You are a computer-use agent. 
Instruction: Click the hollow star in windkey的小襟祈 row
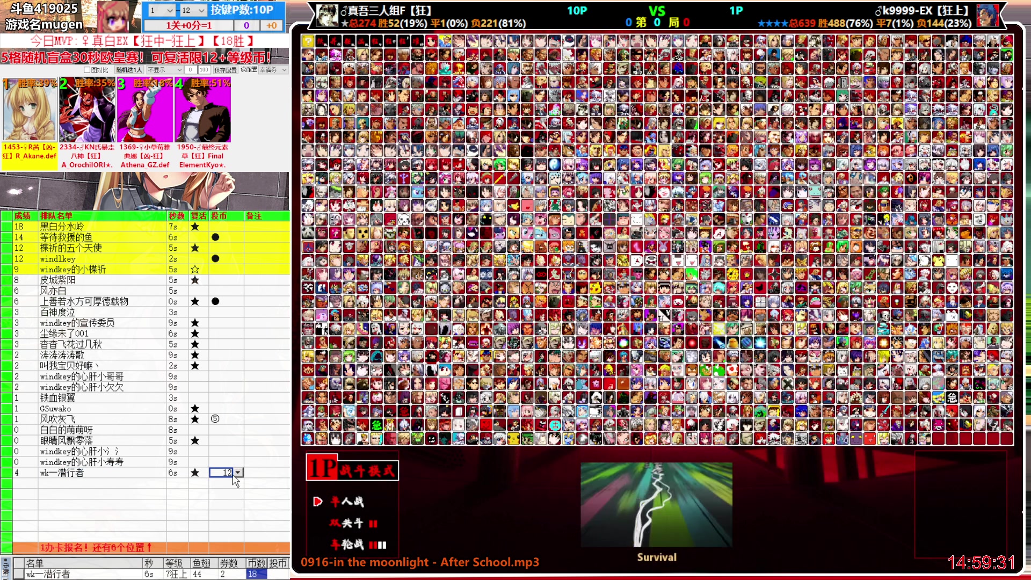pos(195,270)
